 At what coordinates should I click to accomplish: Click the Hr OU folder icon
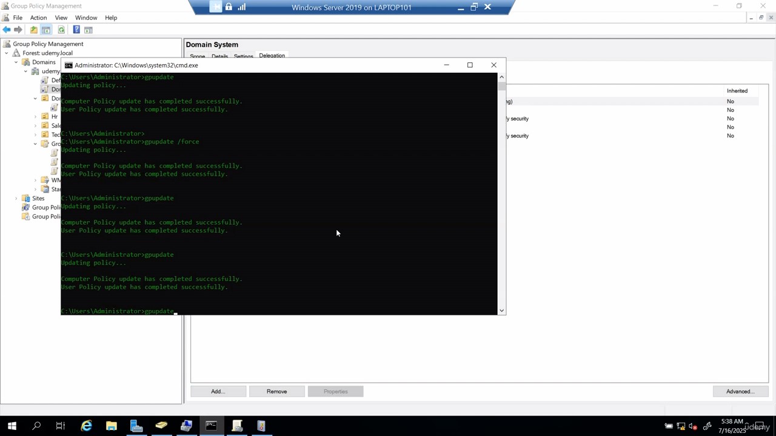tap(45, 116)
